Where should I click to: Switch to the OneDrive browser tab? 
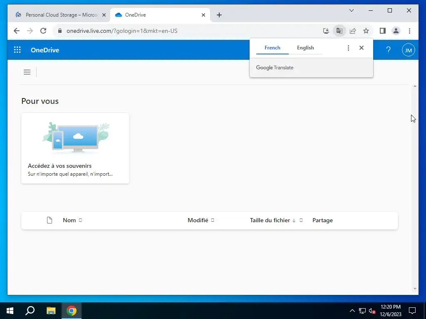click(160, 15)
